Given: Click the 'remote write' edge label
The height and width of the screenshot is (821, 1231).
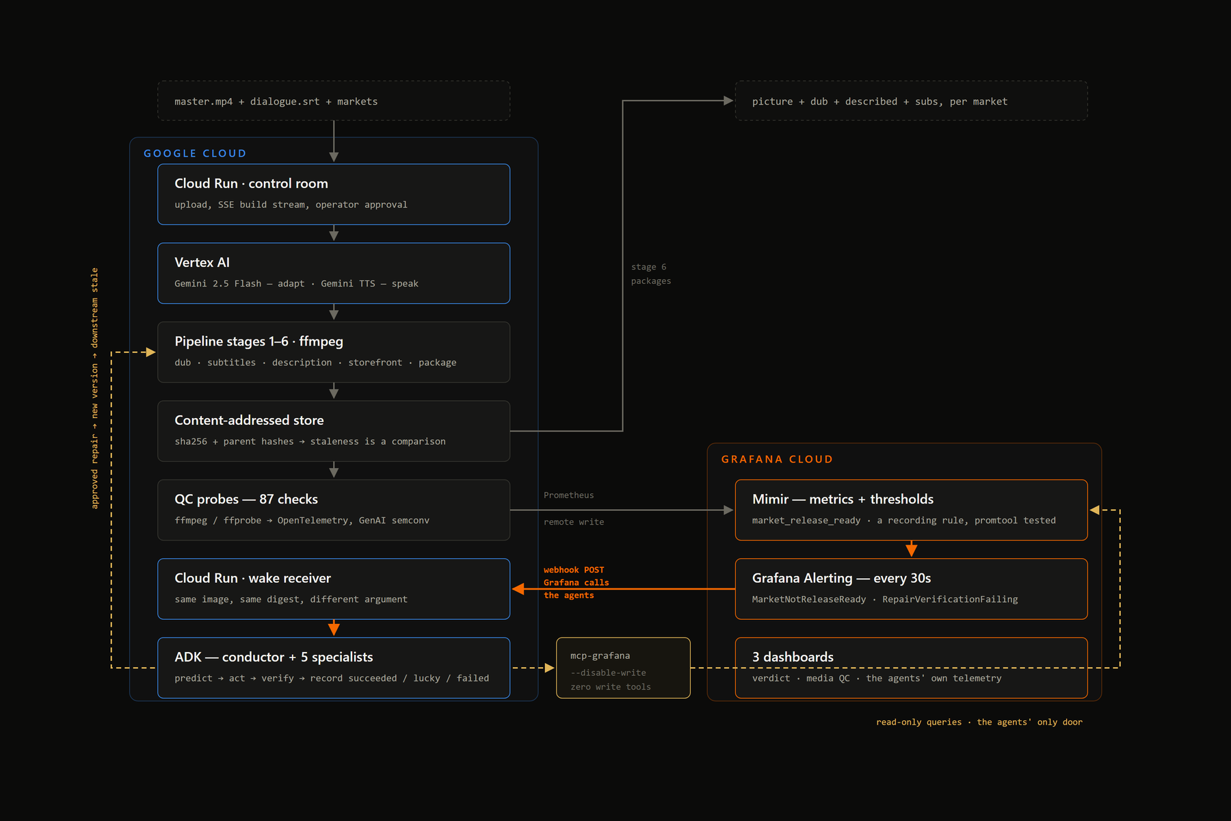Looking at the screenshot, I should tap(574, 522).
